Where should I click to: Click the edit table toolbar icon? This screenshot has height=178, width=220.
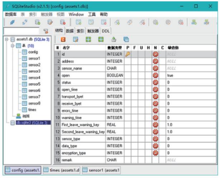(91, 22)
